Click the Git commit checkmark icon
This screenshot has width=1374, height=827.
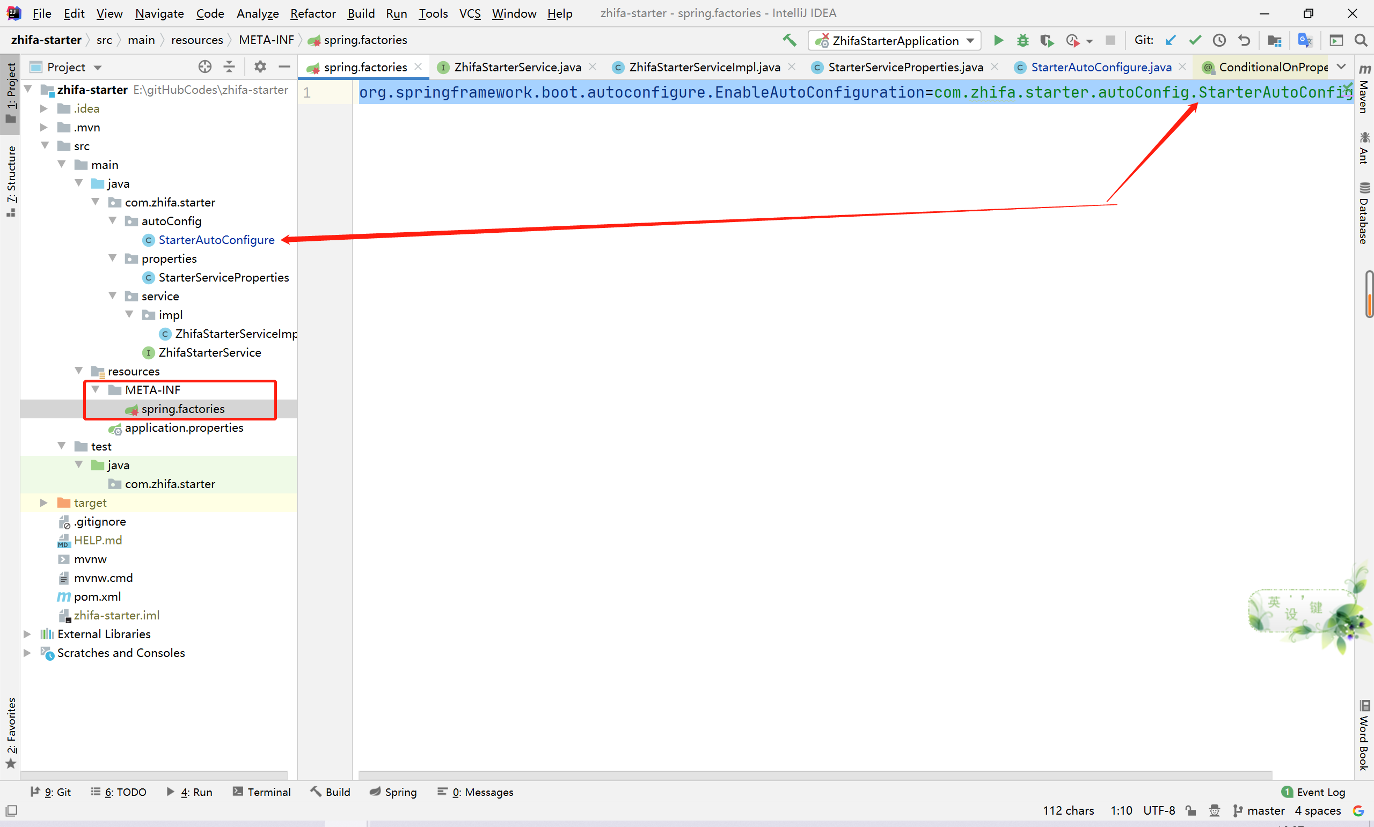[1195, 40]
